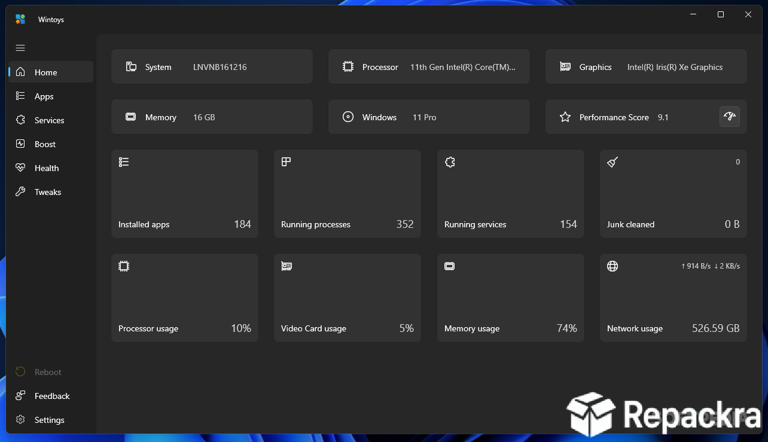Click the Video Card usage label
The height and width of the screenshot is (442, 768).
pyautogui.click(x=313, y=329)
